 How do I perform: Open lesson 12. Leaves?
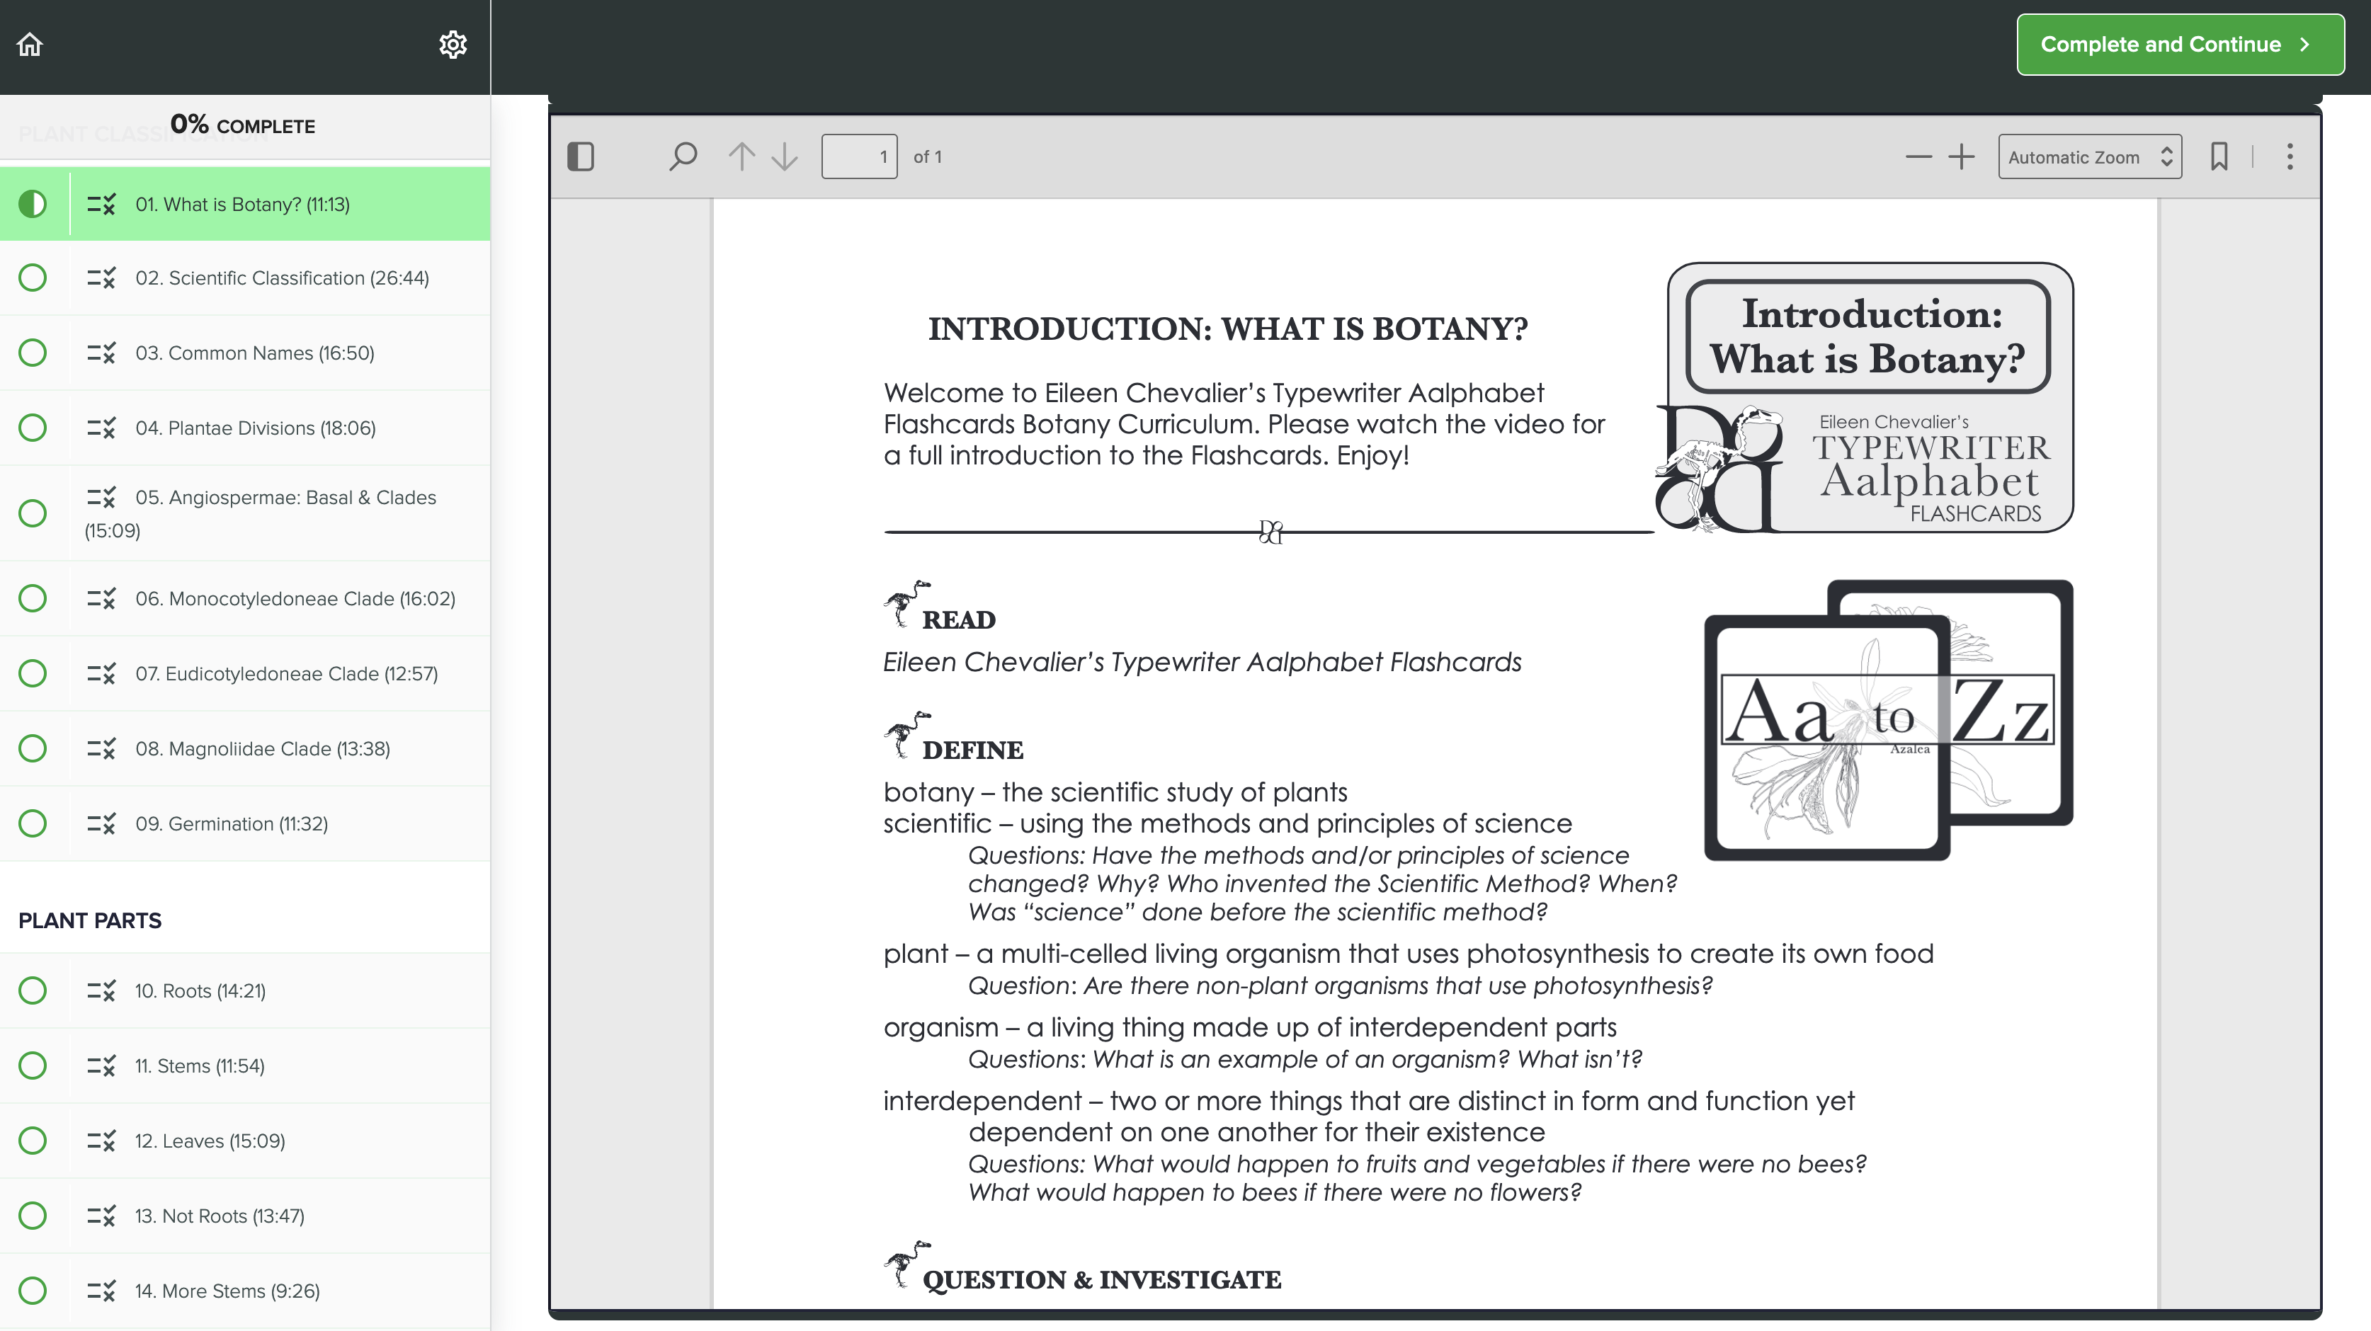coord(245,1141)
